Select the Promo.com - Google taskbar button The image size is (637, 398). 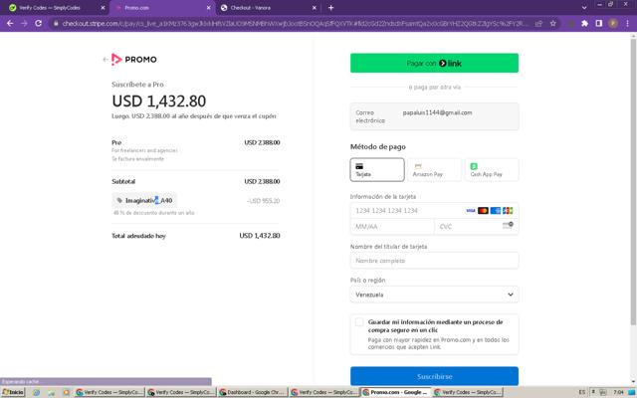(396, 392)
